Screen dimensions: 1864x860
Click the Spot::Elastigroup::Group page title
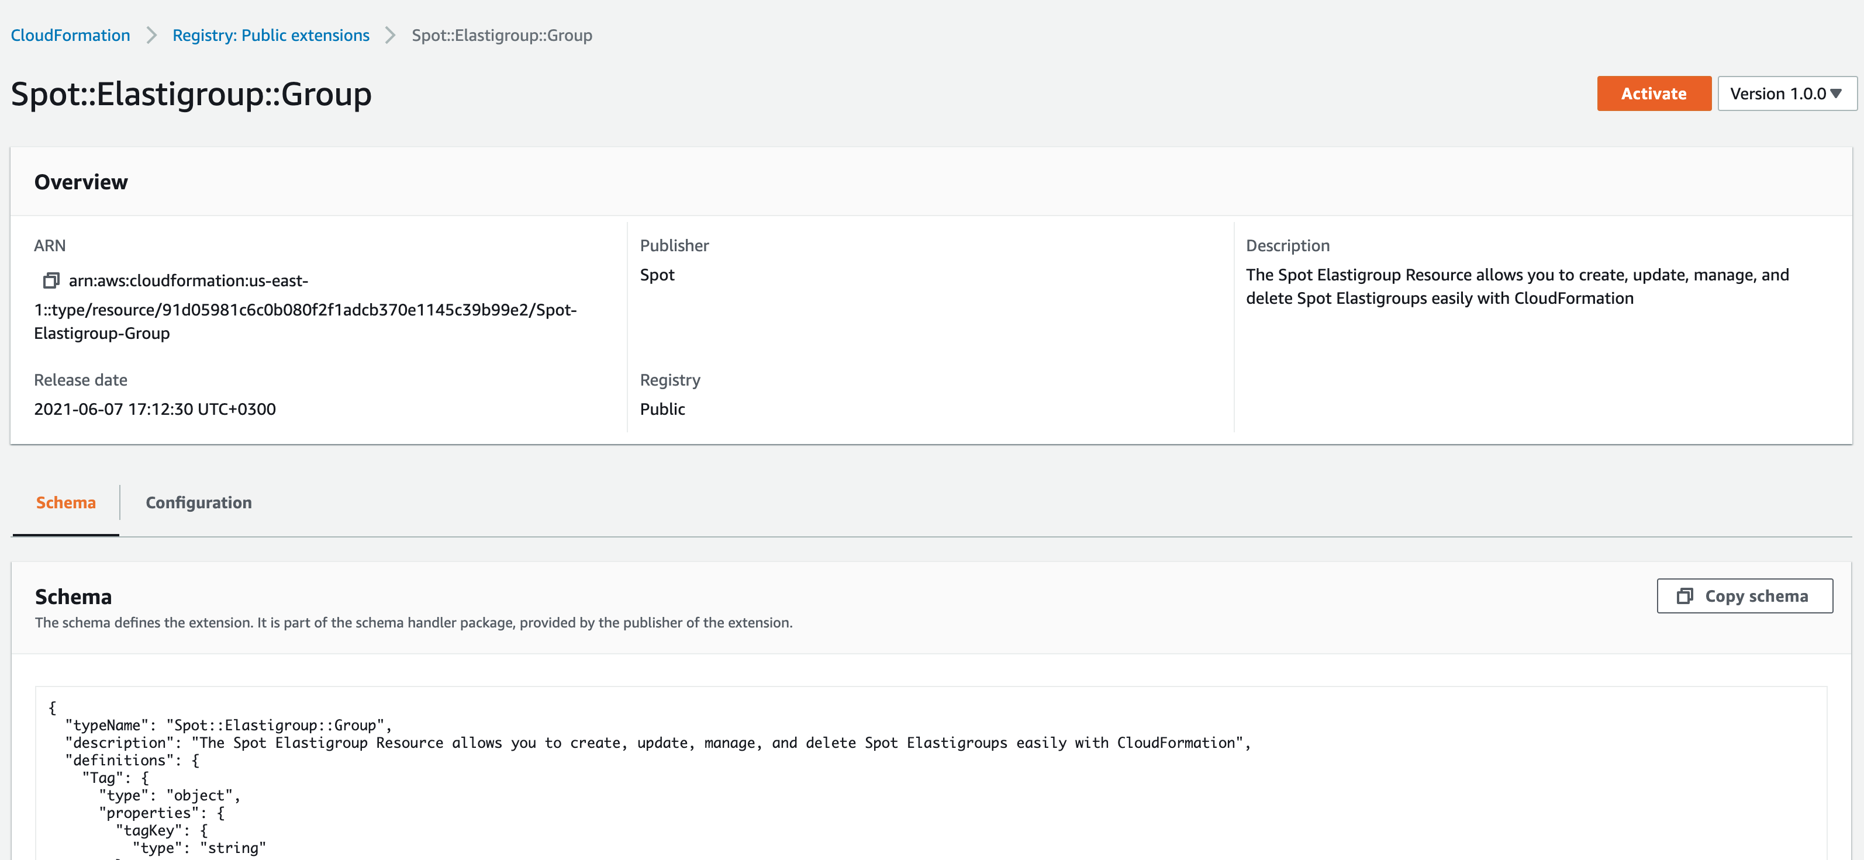pos(191,94)
